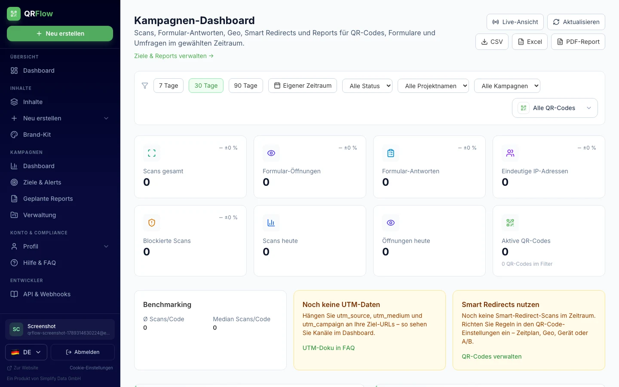Select the 7 Tage range
Screen dimensions: 619x387
click(x=169, y=86)
